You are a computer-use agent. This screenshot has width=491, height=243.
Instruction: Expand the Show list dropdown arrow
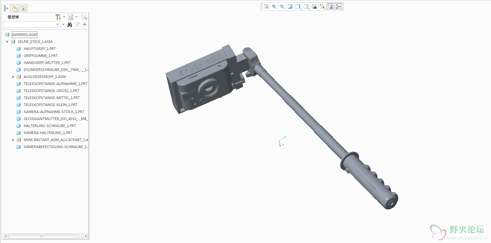pyautogui.click(x=77, y=17)
